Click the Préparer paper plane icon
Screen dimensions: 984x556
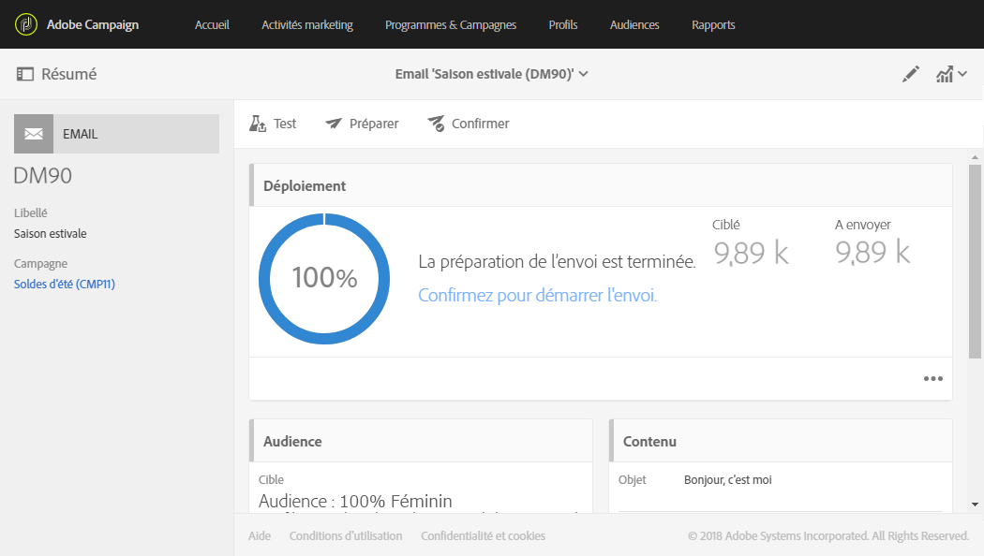pyautogui.click(x=334, y=124)
